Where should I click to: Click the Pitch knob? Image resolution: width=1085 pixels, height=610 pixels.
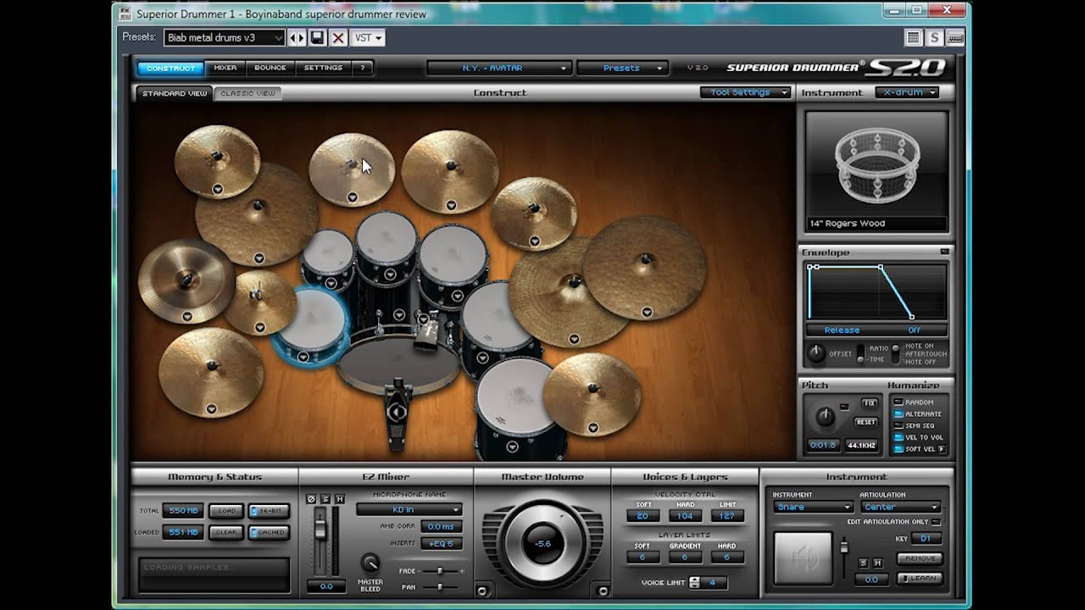click(824, 416)
